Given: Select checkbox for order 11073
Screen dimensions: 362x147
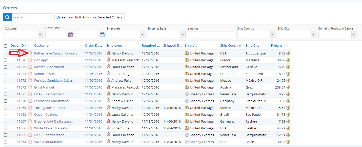Looking at the screenshot, I should (x=6, y=80).
